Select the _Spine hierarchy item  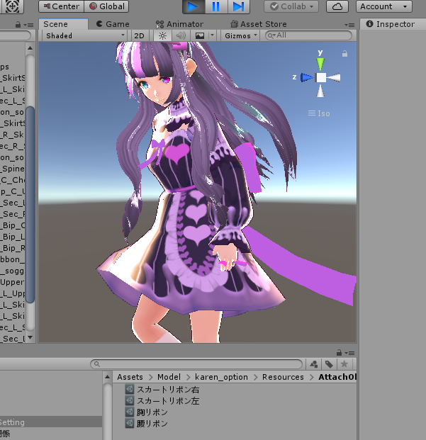point(12,169)
